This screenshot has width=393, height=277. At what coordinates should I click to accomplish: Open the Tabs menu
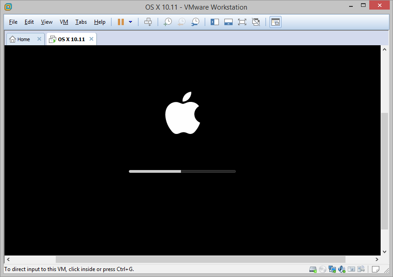81,22
